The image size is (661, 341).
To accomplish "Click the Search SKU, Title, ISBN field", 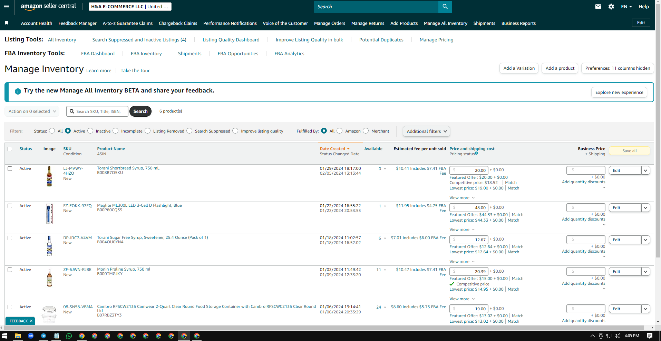I will coord(97,111).
